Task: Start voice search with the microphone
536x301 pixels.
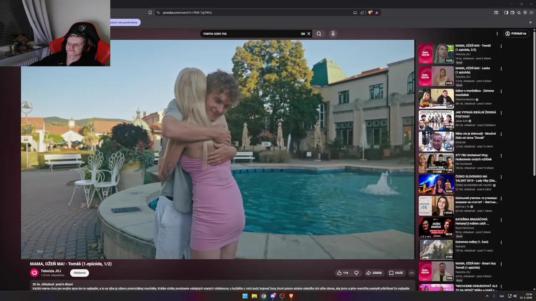Action: tap(333, 33)
